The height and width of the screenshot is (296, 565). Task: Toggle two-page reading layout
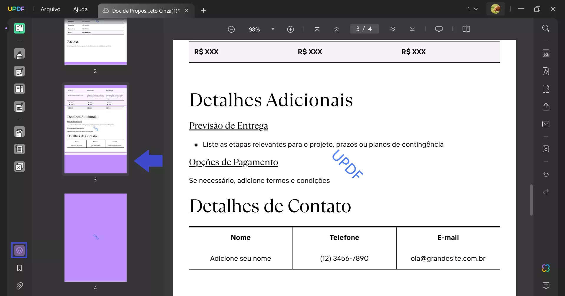point(466,29)
